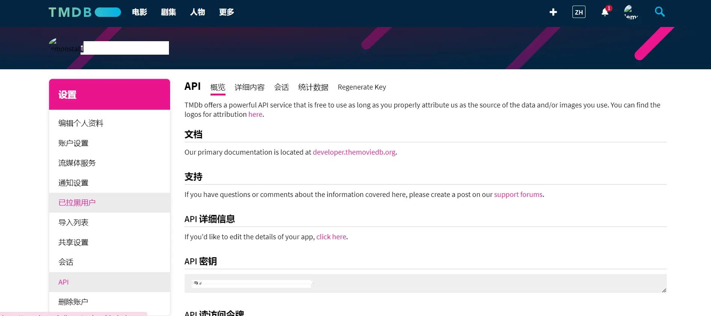Open 账户设置 in the sidebar
Screen dimensions: 711x316
[x=109, y=143]
